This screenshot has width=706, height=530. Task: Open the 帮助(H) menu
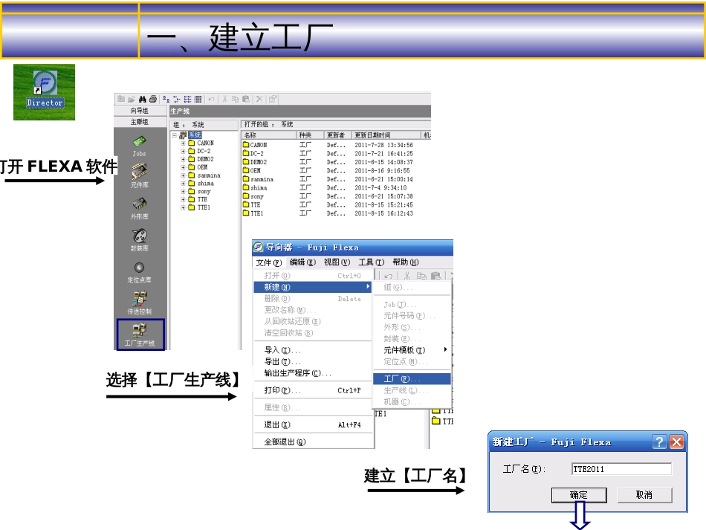click(405, 262)
